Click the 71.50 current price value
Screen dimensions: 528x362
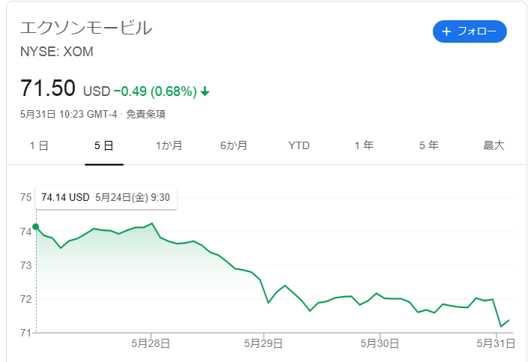click(x=48, y=88)
